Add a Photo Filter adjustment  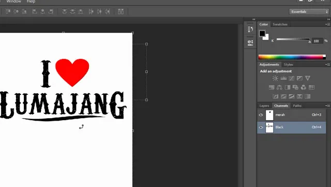[x=295, y=87]
